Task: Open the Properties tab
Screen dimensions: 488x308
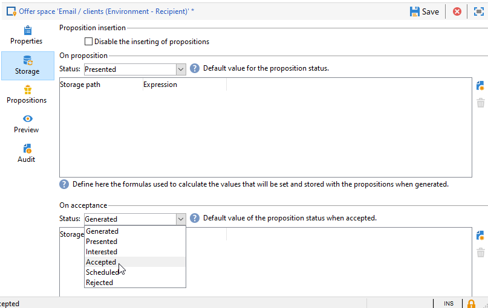Action: pyautogui.click(x=27, y=36)
